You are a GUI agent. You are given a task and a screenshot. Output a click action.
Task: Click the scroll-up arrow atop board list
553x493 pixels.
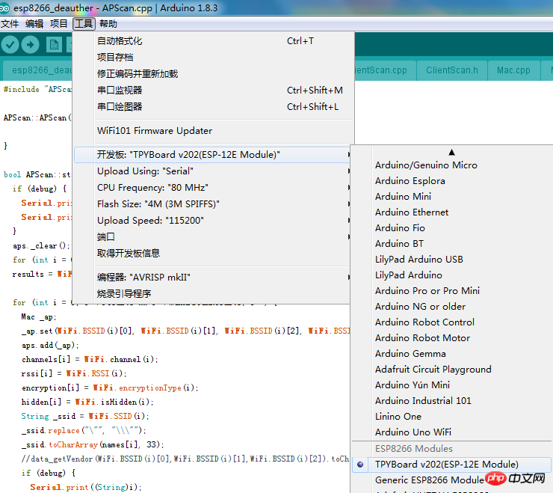tap(451, 152)
